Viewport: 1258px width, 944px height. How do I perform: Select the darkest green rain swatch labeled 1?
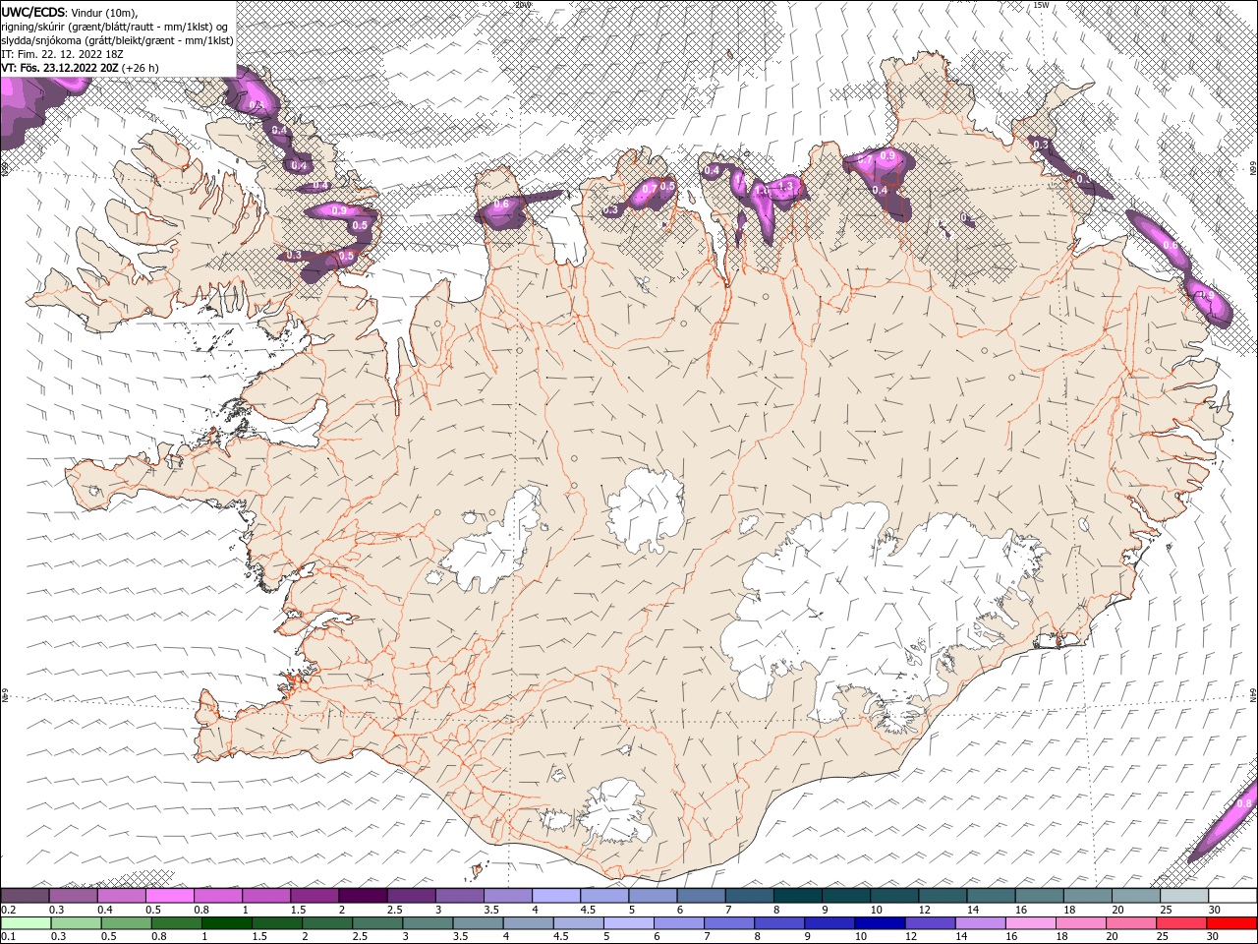tap(226, 922)
